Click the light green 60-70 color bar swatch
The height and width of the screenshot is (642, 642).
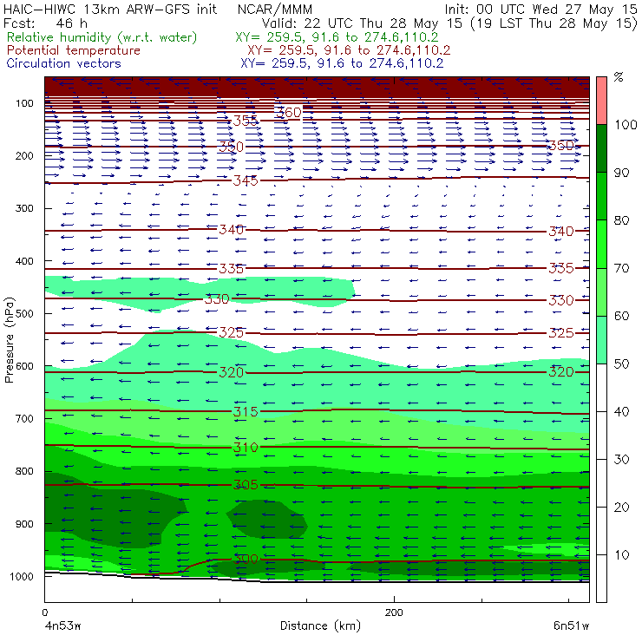coord(601,292)
